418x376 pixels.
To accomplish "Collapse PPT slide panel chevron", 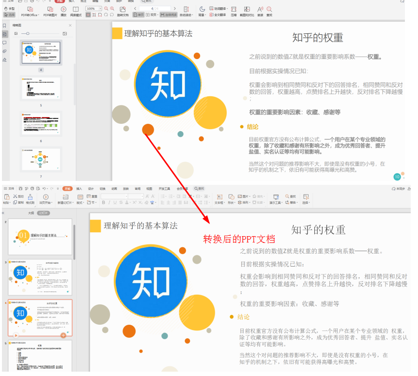I will (x=3, y=213).
